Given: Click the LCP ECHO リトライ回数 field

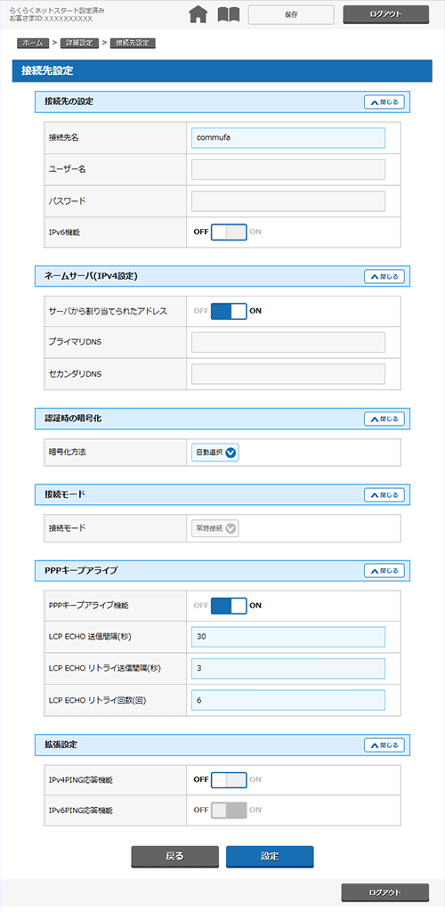Looking at the screenshot, I should (288, 700).
